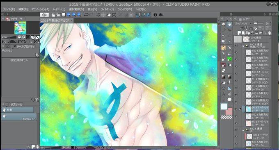Image resolution: width=279 pixels, height=150 pixels.
Task: Click the Undo arrow in the command bar
Action: [x=86, y=15]
